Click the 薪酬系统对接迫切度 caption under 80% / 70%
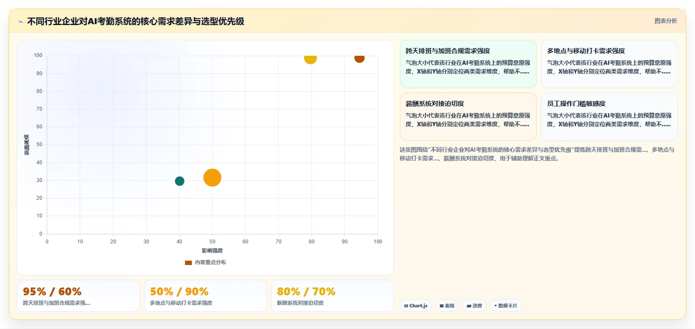This screenshot has height=329, width=695. 300,303
